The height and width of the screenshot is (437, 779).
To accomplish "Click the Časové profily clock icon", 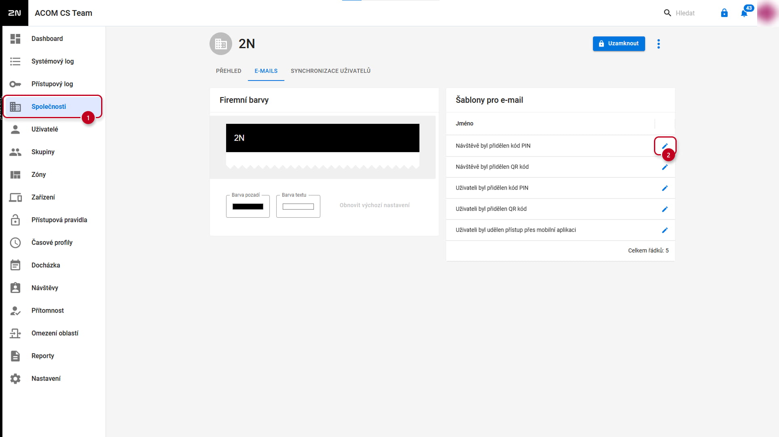I will [15, 243].
